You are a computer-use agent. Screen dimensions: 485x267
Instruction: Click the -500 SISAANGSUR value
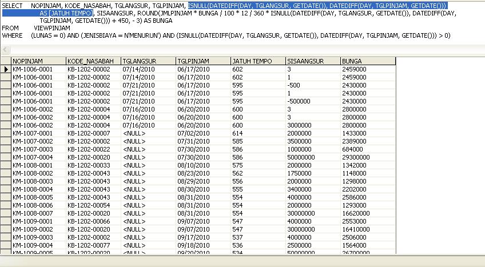click(x=313, y=85)
